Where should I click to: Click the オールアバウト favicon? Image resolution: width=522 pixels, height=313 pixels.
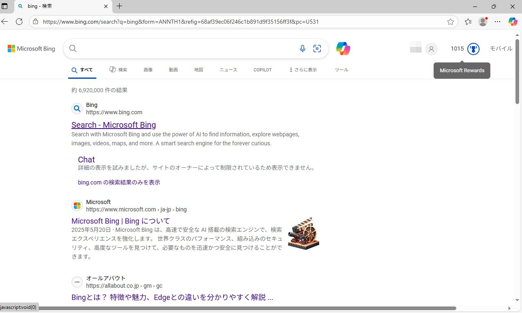point(77,282)
